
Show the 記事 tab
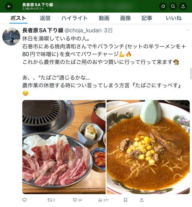pyautogui.click(x=147, y=18)
